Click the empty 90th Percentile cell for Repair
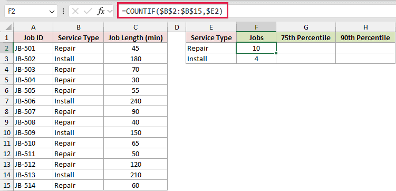This screenshot has width=396, height=191. point(365,48)
